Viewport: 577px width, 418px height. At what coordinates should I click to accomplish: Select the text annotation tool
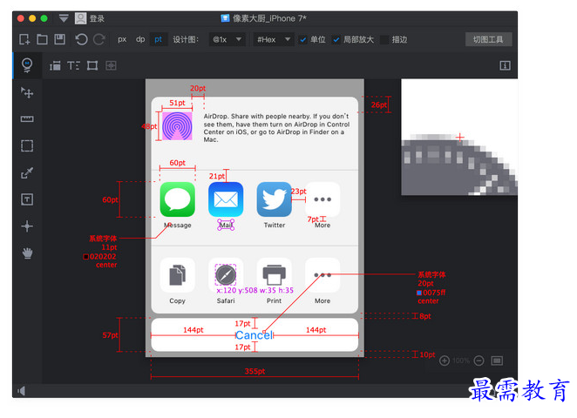click(x=27, y=199)
